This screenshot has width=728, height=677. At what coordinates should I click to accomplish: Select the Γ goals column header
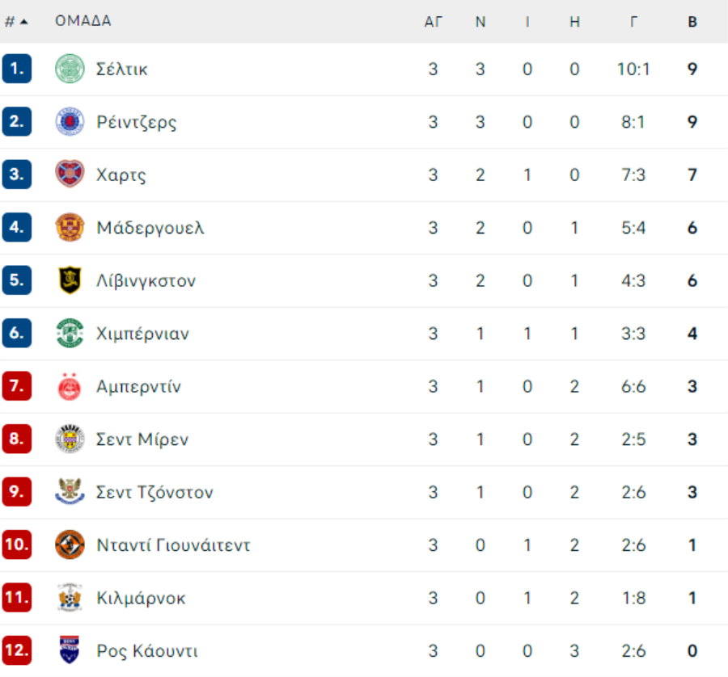click(x=633, y=21)
